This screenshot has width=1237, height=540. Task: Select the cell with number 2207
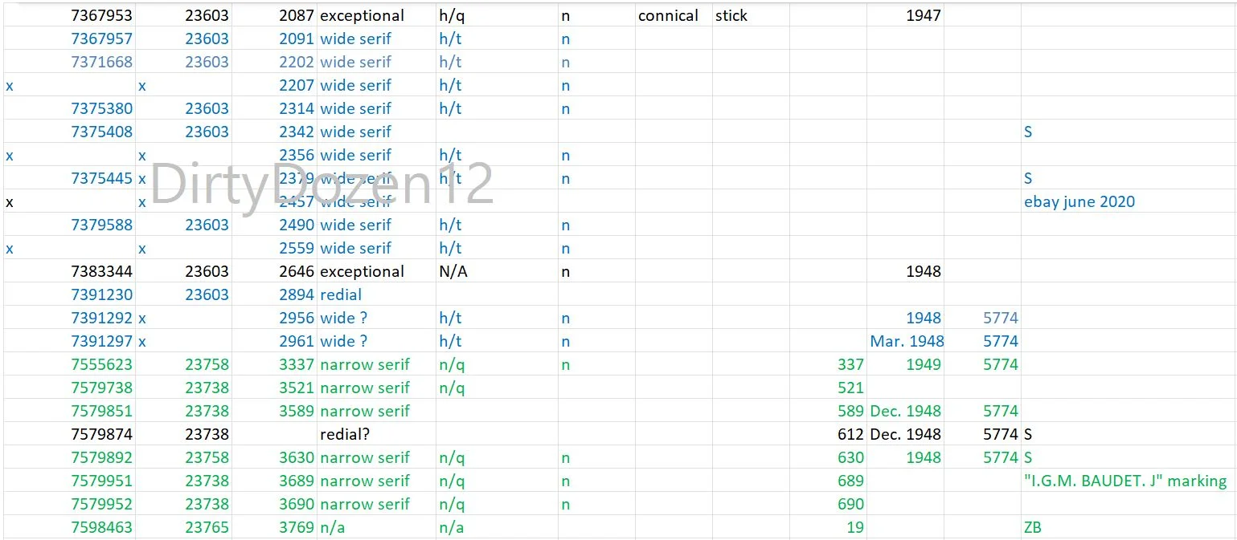click(x=297, y=85)
